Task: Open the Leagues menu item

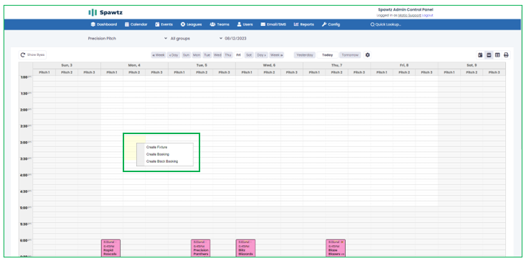Action: [x=191, y=24]
